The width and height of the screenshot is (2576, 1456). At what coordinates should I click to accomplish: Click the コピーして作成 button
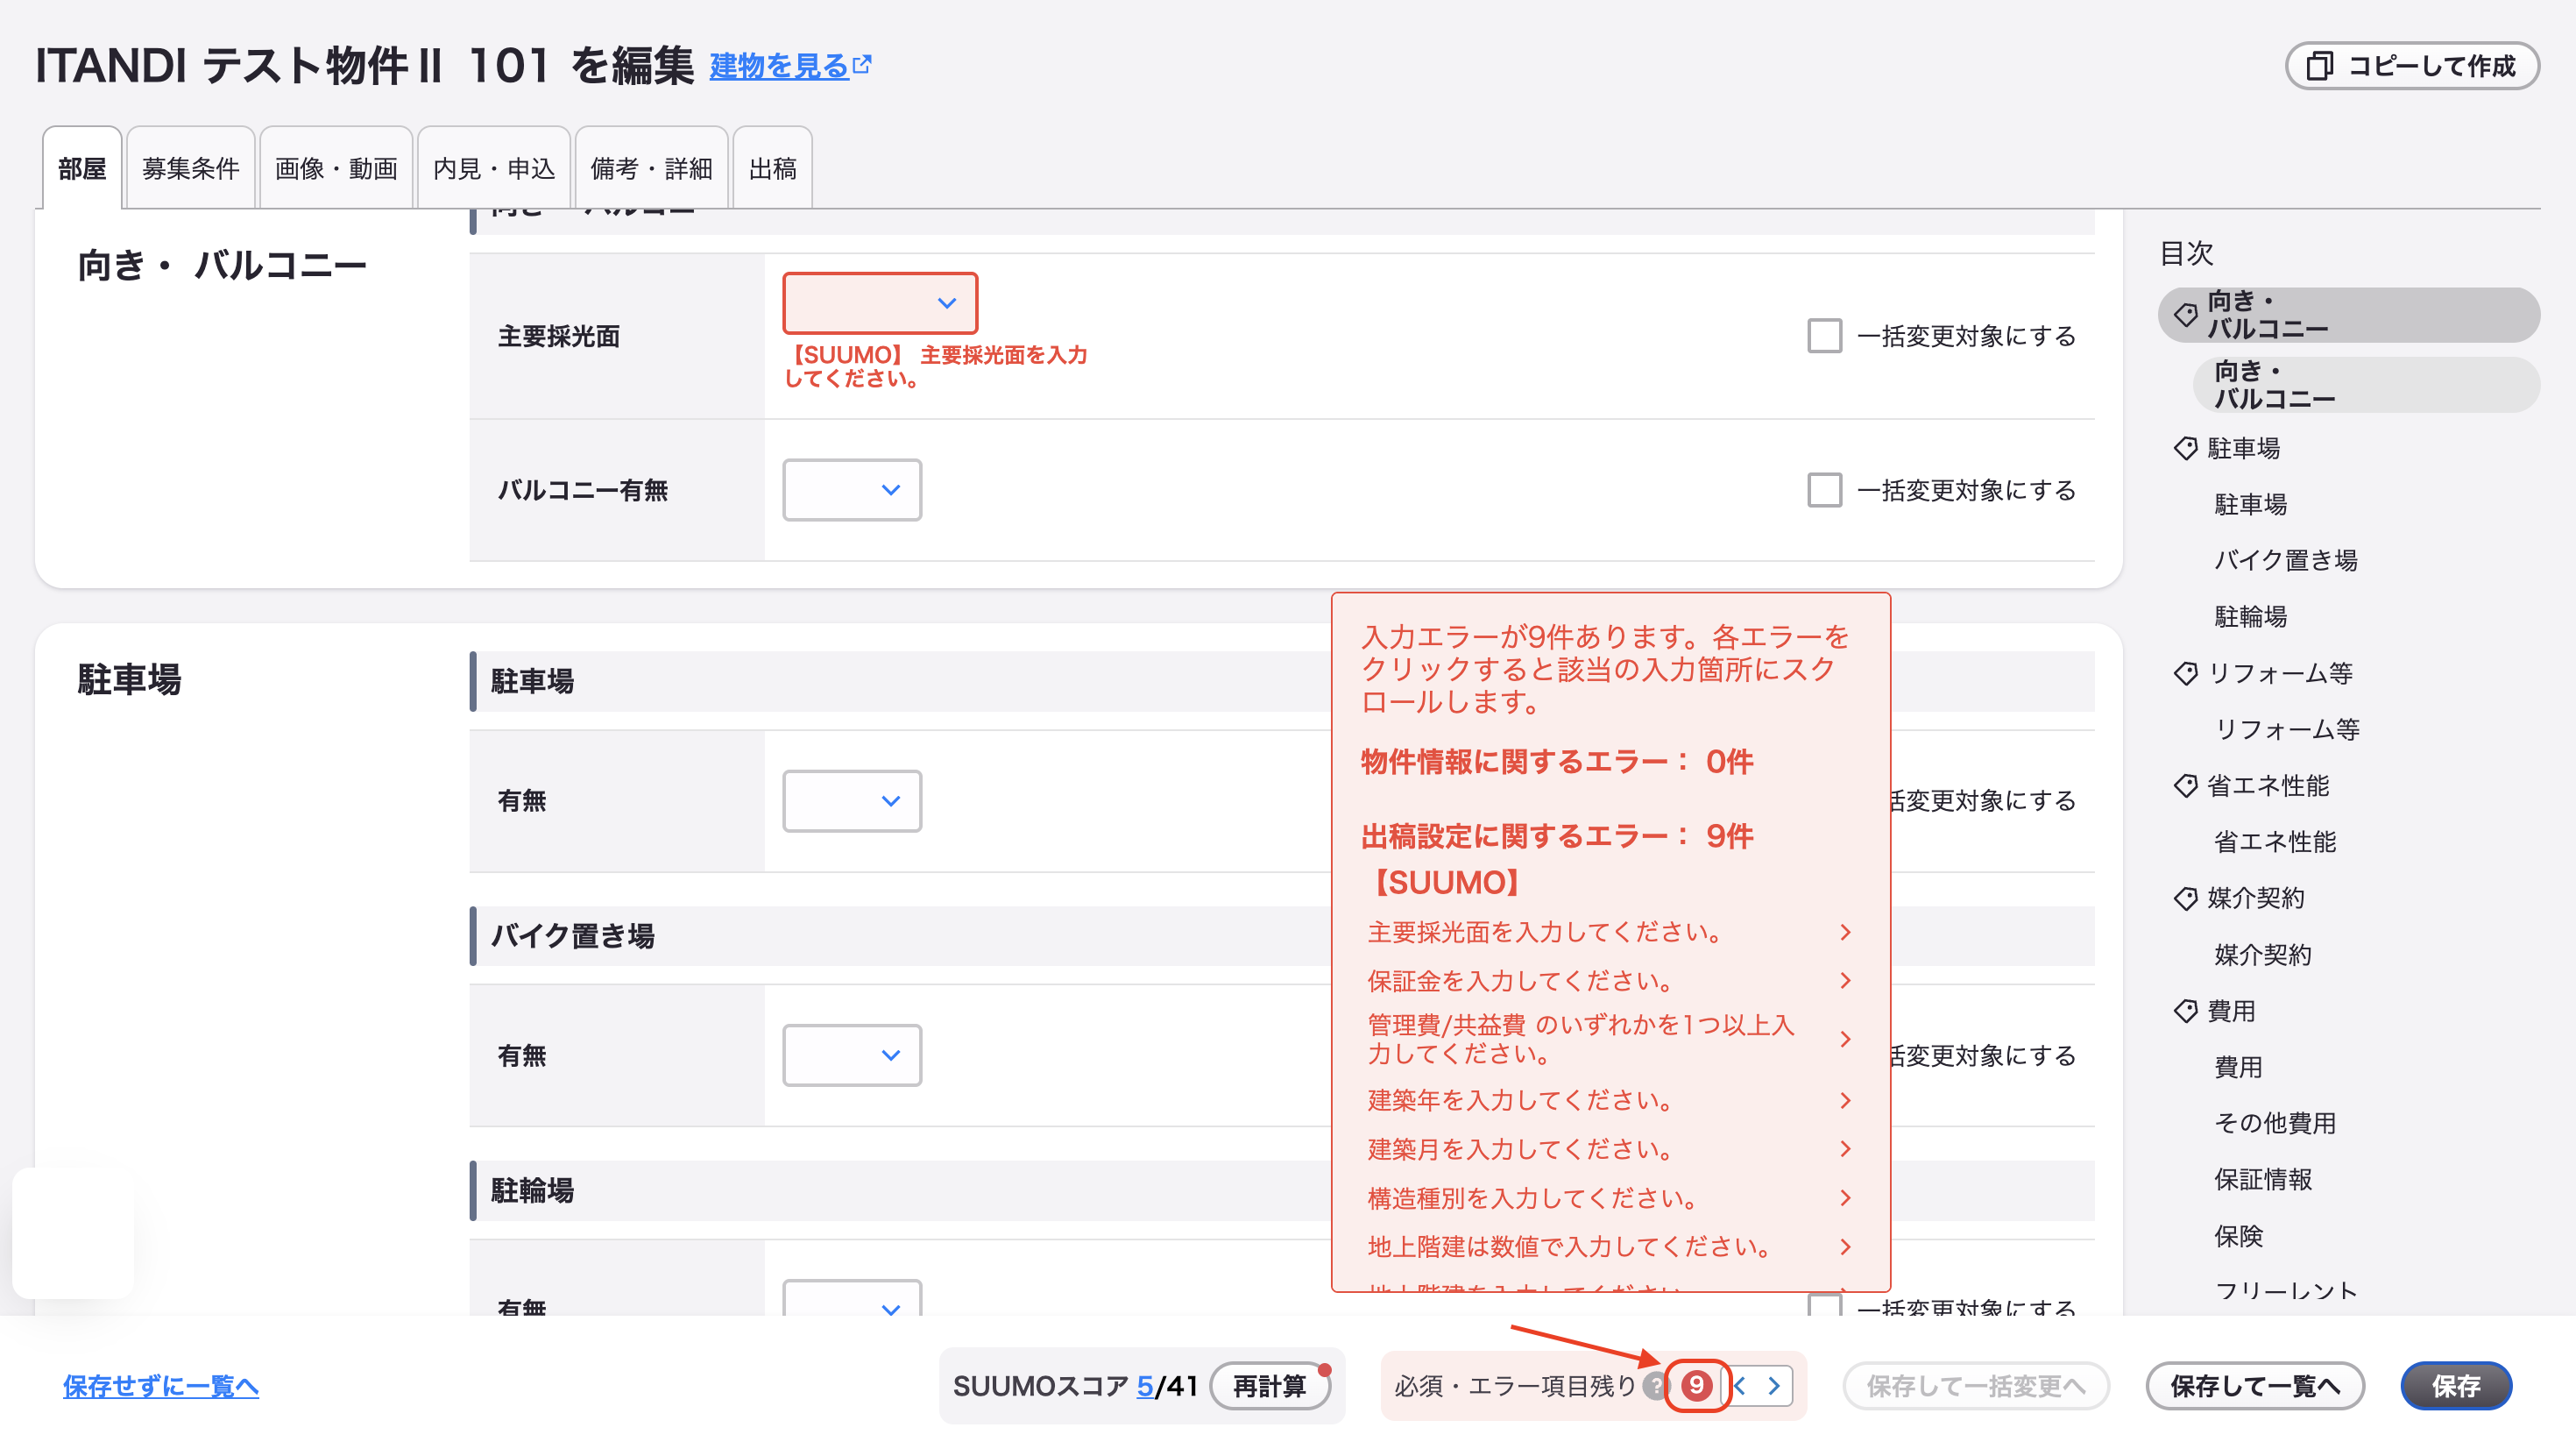click(x=2411, y=65)
